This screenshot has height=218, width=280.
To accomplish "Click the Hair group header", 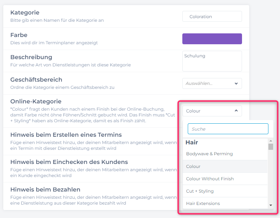I will [192, 143].
